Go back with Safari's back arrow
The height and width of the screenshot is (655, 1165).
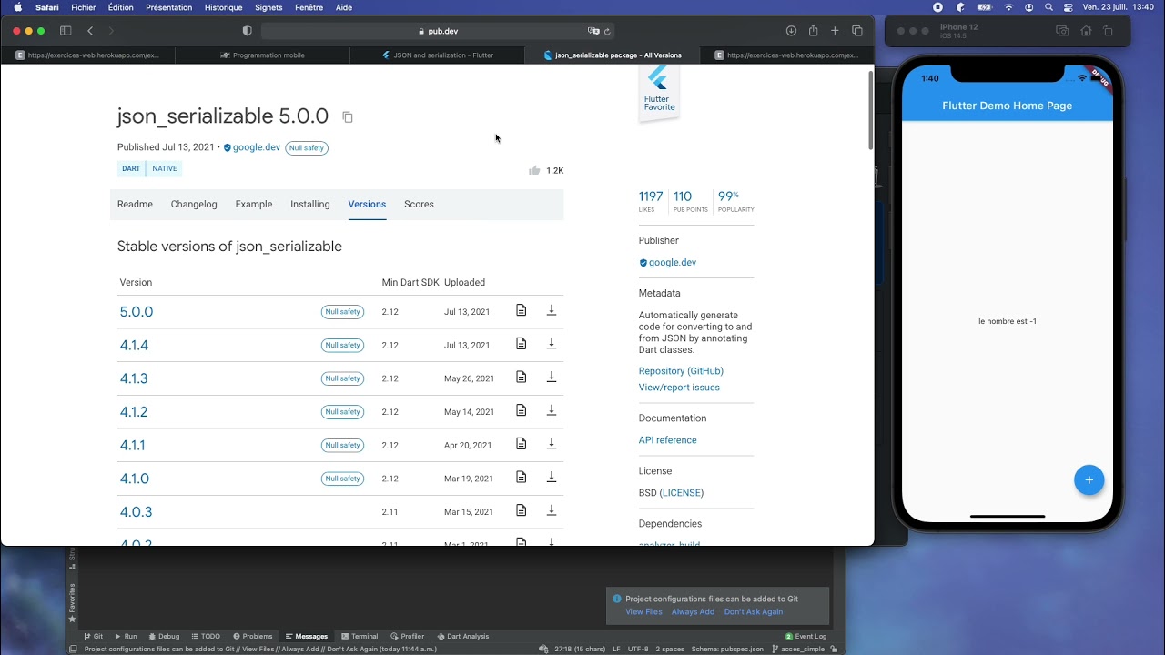tap(90, 31)
